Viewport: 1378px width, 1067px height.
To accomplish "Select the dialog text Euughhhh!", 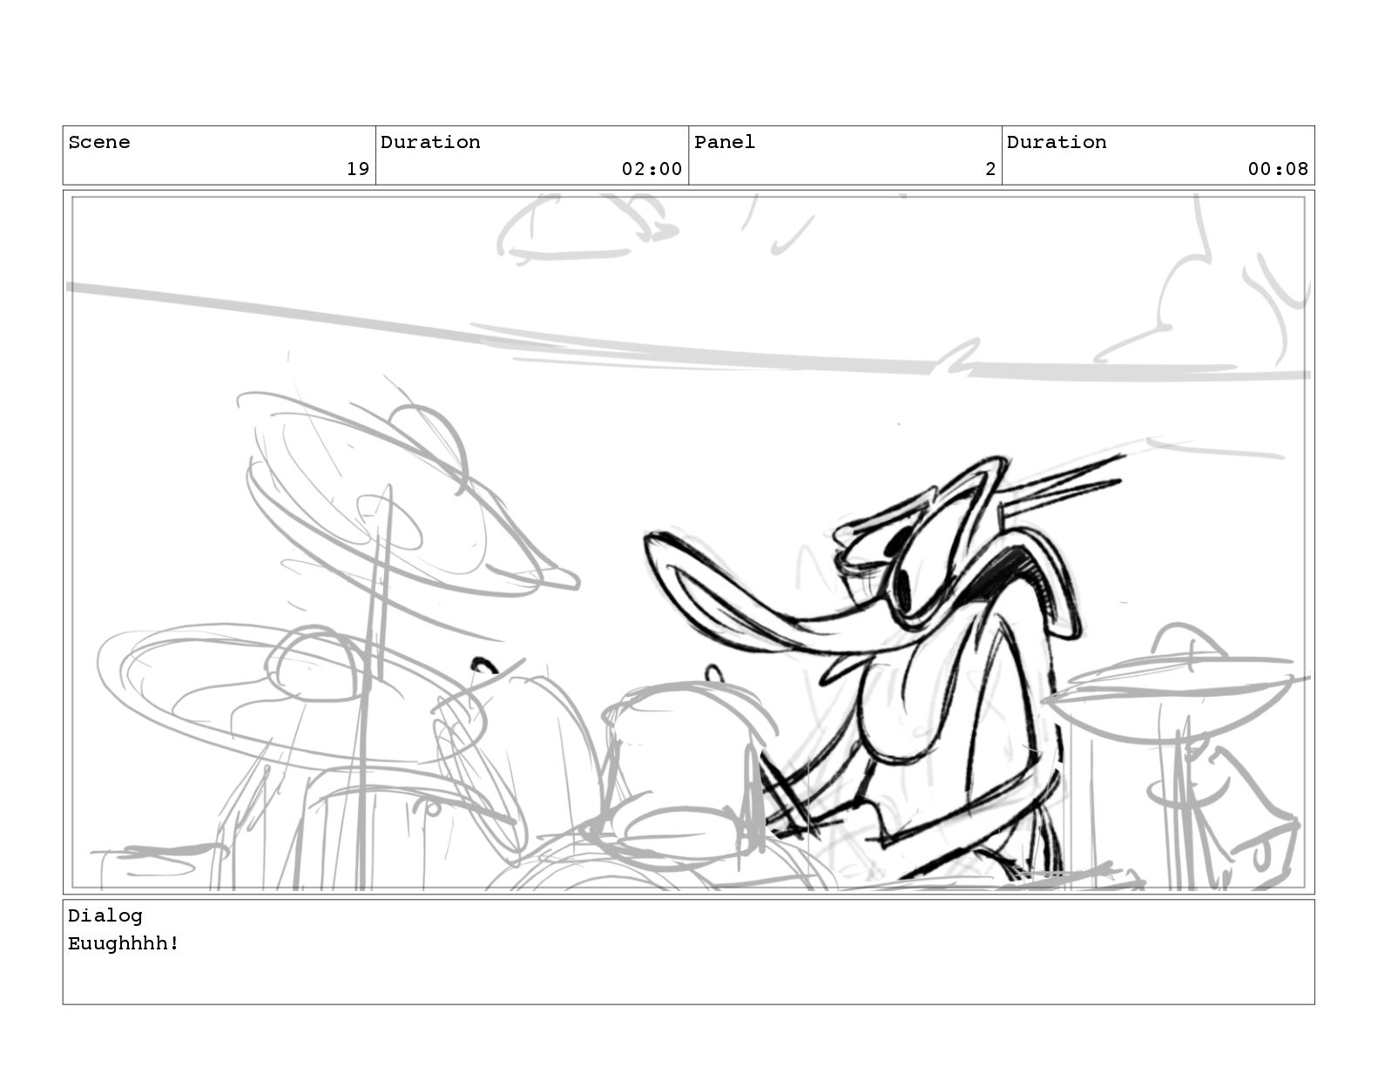I will (x=124, y=943).
